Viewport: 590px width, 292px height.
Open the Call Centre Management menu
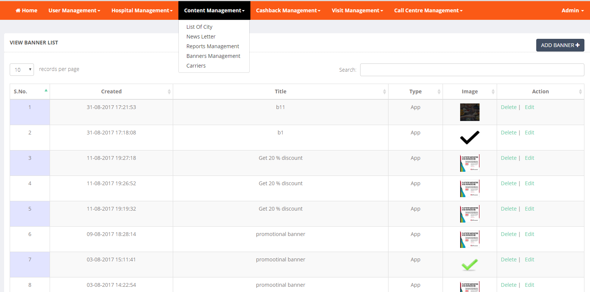coord(428,10)
